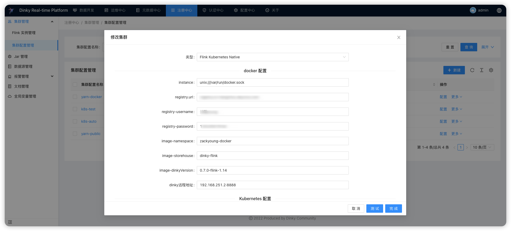Open the 认证中心 top menu
Viewport: 511px width, 231px height.
click(x=213, y=10)
